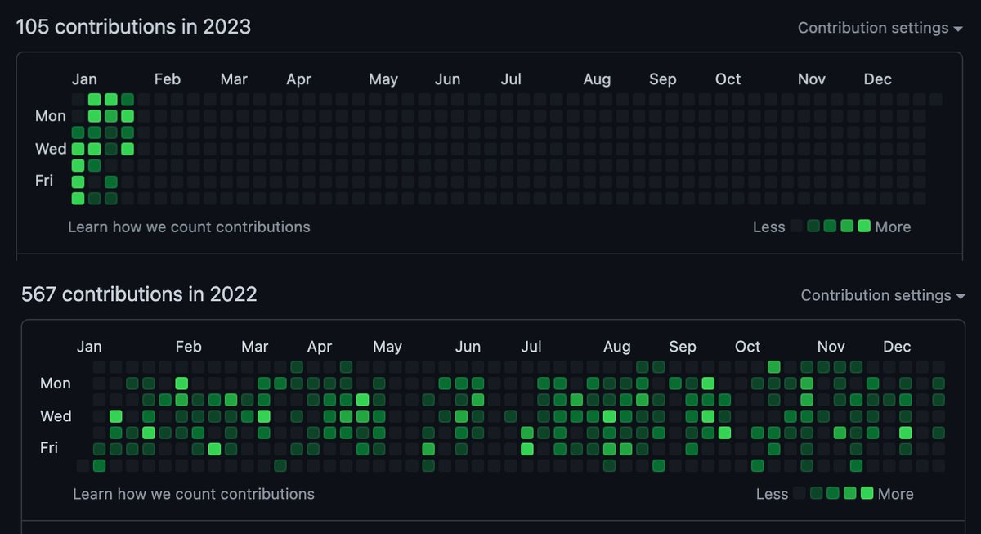Open the Contribution settings dropdown for 2023
Screen dimensions: 981x534
click(873, 27)
